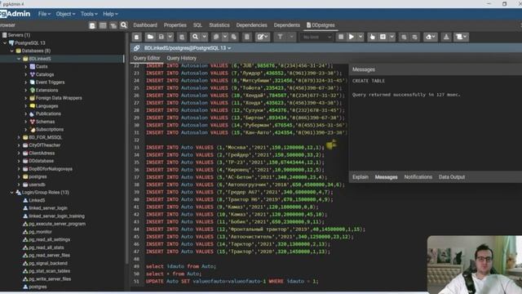Click the Delete trash icon in query toolbar

[x=247, y=37]
